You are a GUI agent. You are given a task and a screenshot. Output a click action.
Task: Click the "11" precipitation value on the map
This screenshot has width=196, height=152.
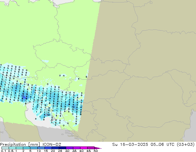[x=23, y=96]
